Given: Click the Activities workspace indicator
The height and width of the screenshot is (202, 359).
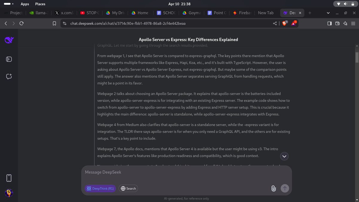Looking at the screenshot, I should tap(8, 4).
